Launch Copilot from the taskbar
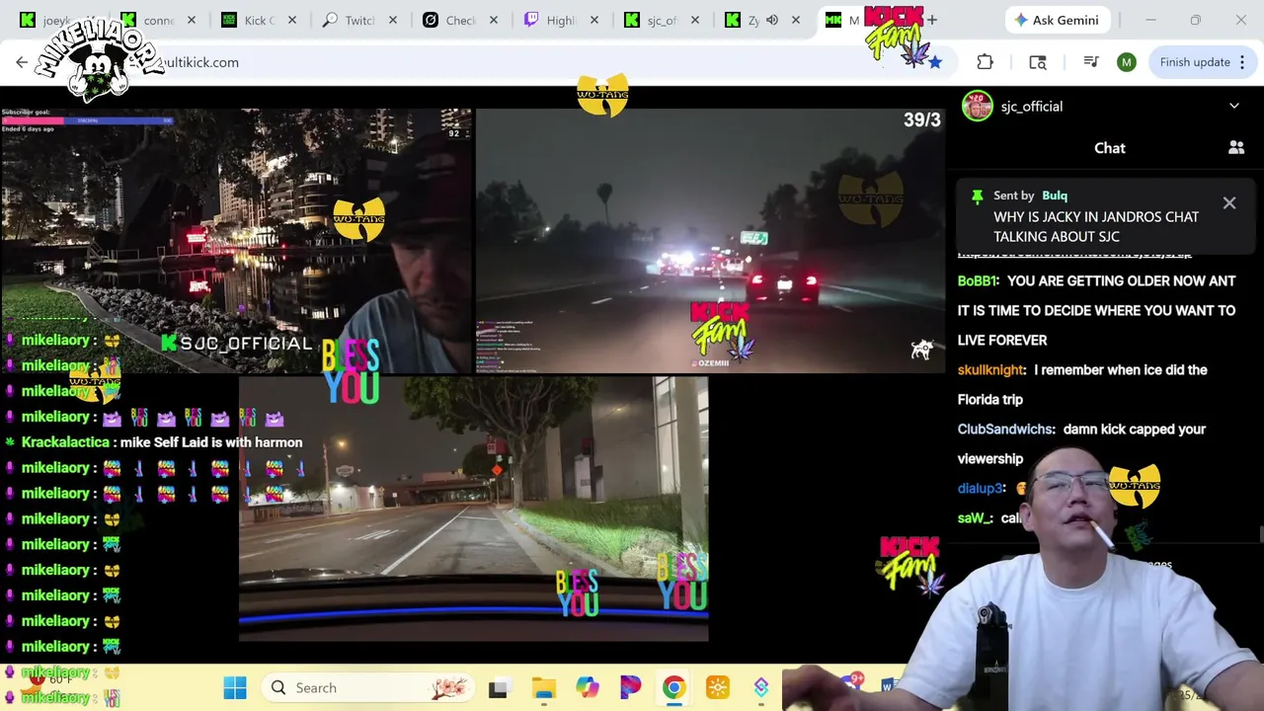The height and width of the screenshot is (711, 1264). coord(588,688)
